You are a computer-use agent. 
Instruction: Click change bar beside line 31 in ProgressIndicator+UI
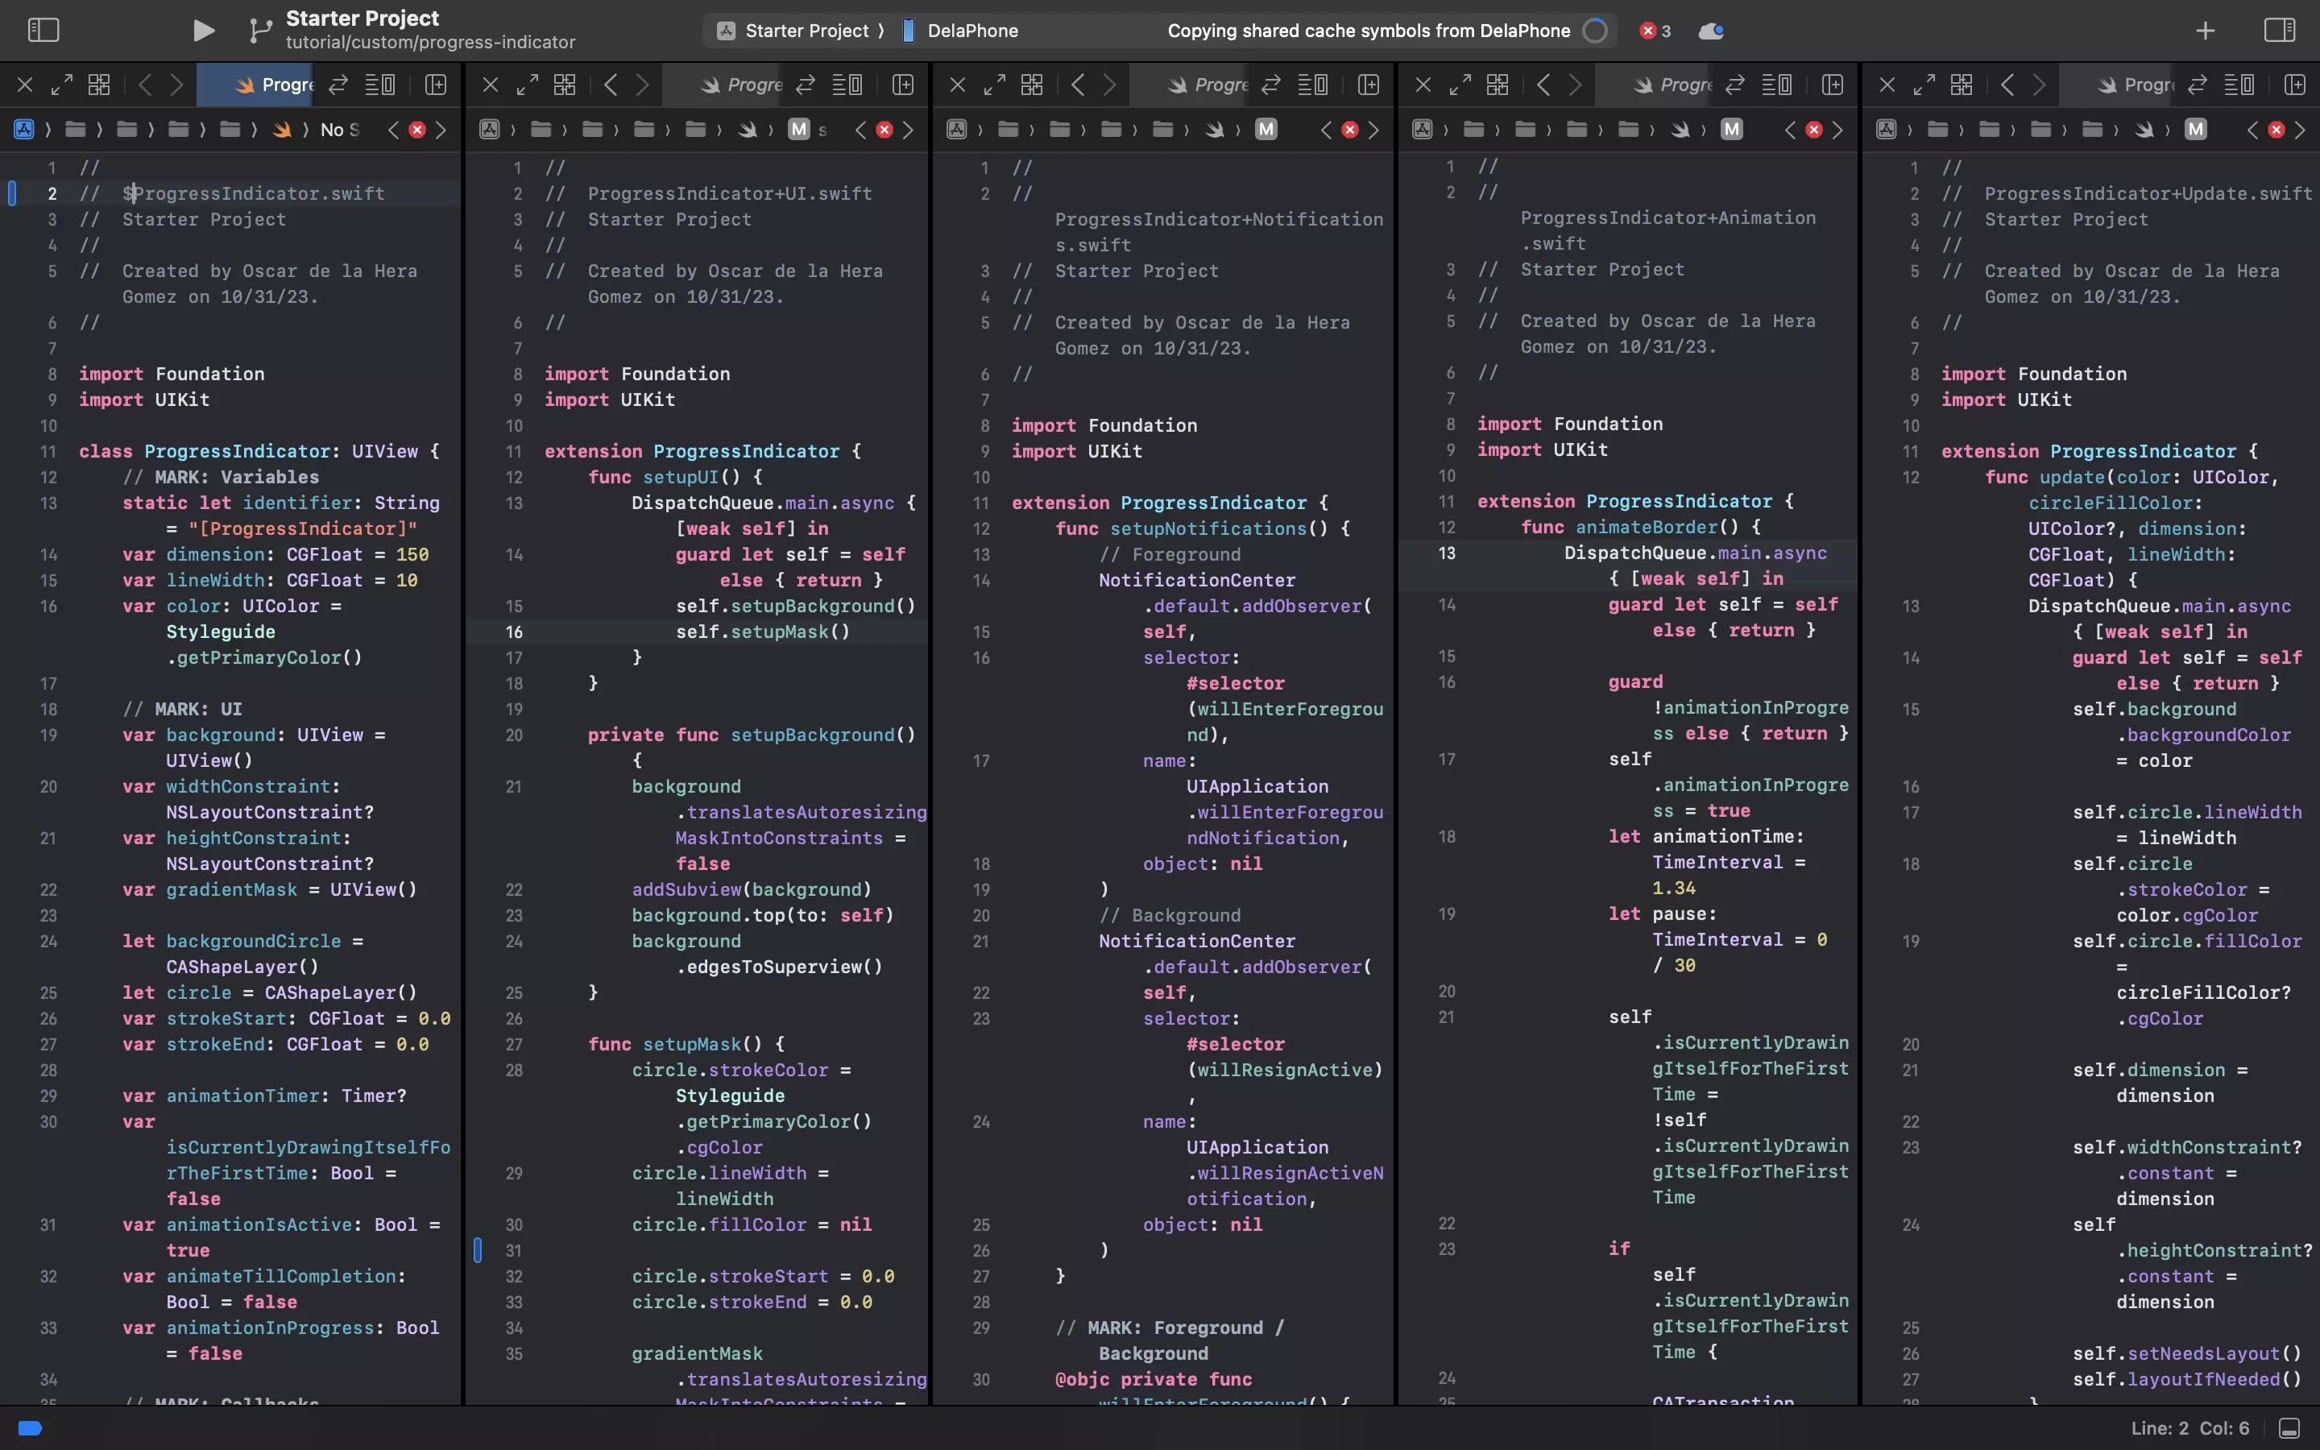tap(478, 1249)
